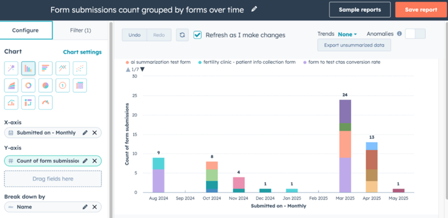Toggle fertility clinic patient info legend series
448x218 pixels.
pos(247,62)
